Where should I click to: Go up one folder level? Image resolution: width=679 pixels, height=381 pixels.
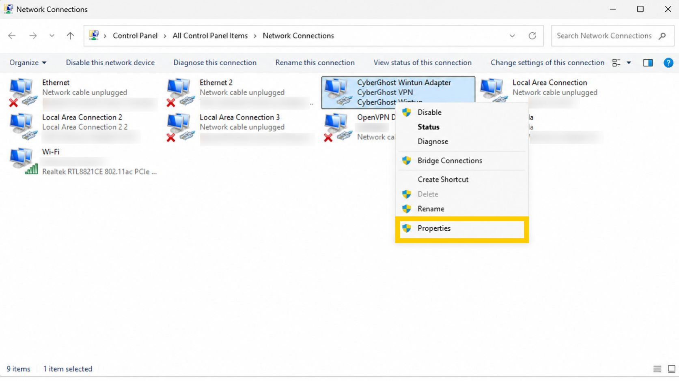tap(70, 36)
